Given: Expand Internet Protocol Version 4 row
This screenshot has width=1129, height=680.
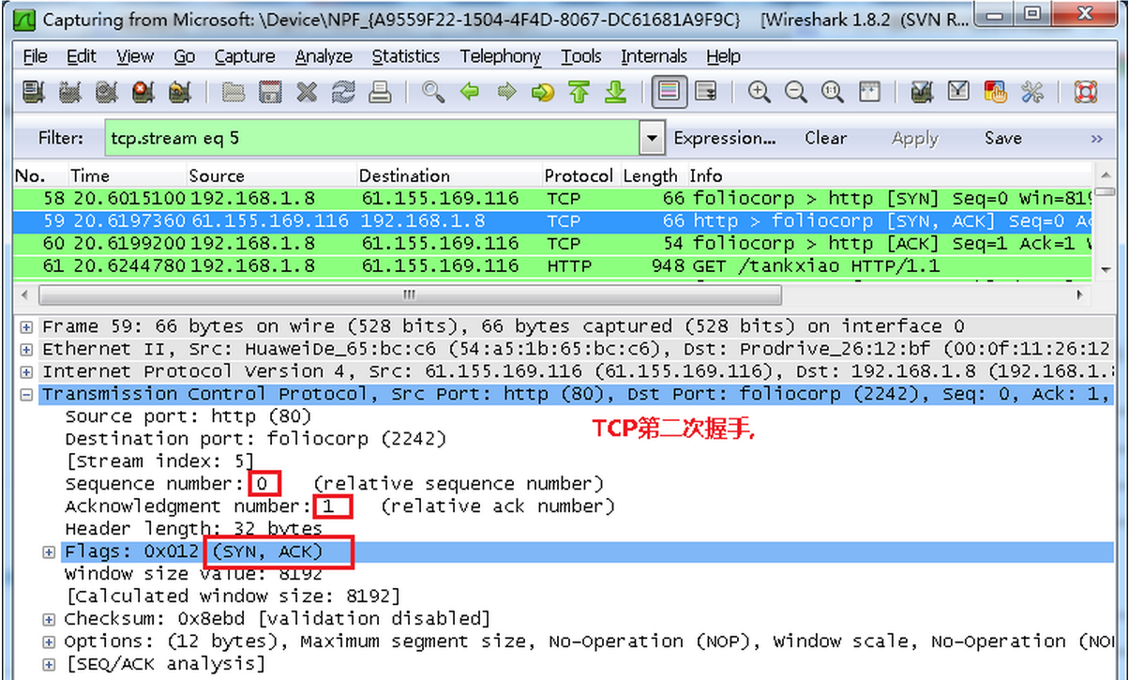Looking at the screenshot, I should 26,371.
